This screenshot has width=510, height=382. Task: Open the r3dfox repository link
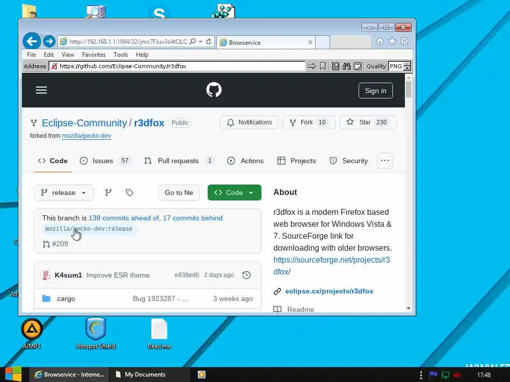(149, 123)
